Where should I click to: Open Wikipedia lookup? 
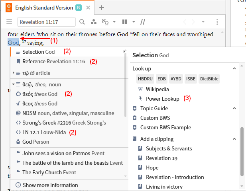(157, 89)
